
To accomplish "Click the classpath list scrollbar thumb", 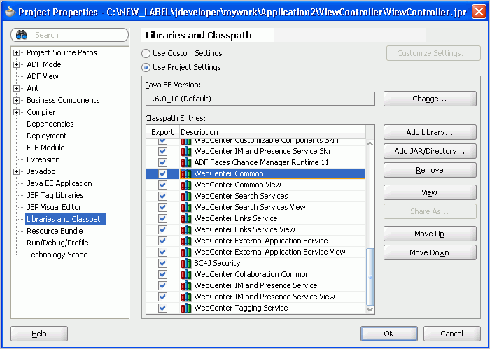I will click(x=370, y=276).
